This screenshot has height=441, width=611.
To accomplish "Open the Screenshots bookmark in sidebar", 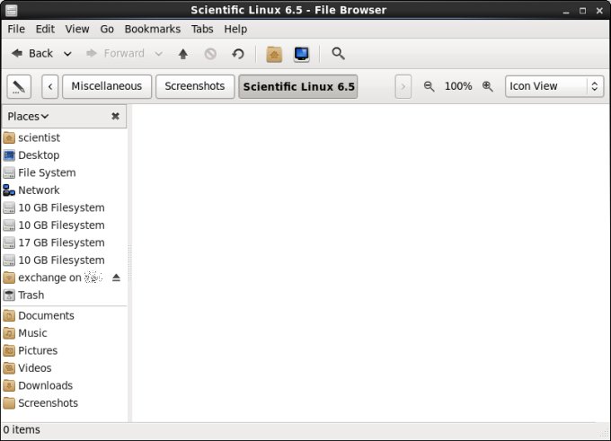I will pyautogui.click(x=65, y=403).
